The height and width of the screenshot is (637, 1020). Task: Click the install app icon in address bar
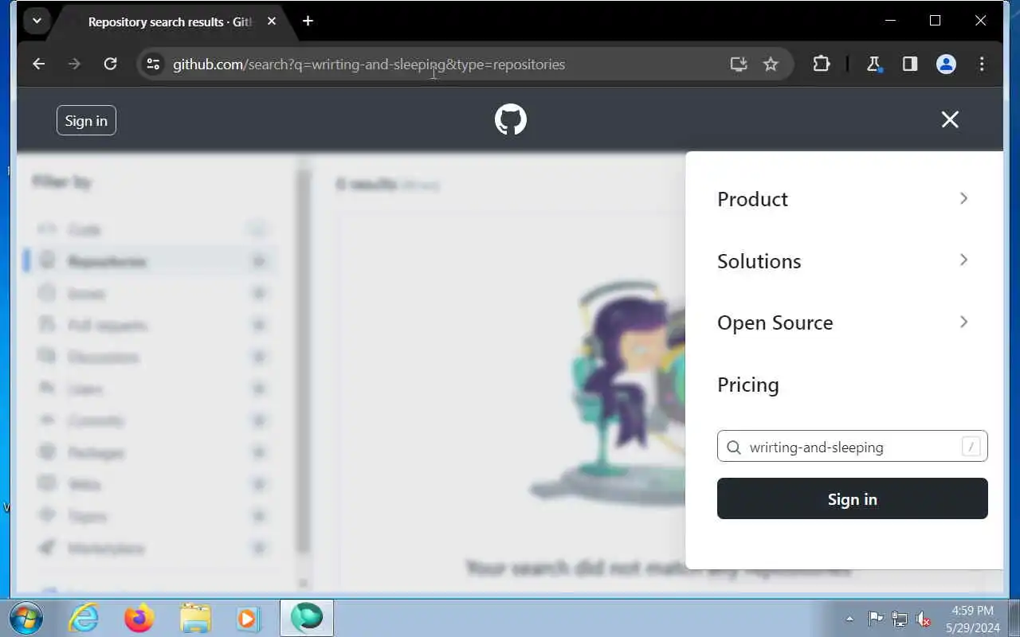739,64
